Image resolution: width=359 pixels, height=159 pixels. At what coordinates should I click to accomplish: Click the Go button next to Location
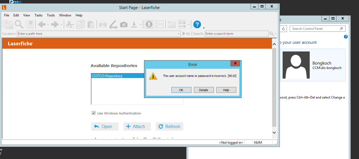[186, 34]
